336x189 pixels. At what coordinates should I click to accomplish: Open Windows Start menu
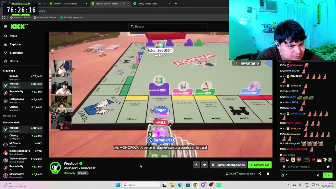click(x=118, y=185)
